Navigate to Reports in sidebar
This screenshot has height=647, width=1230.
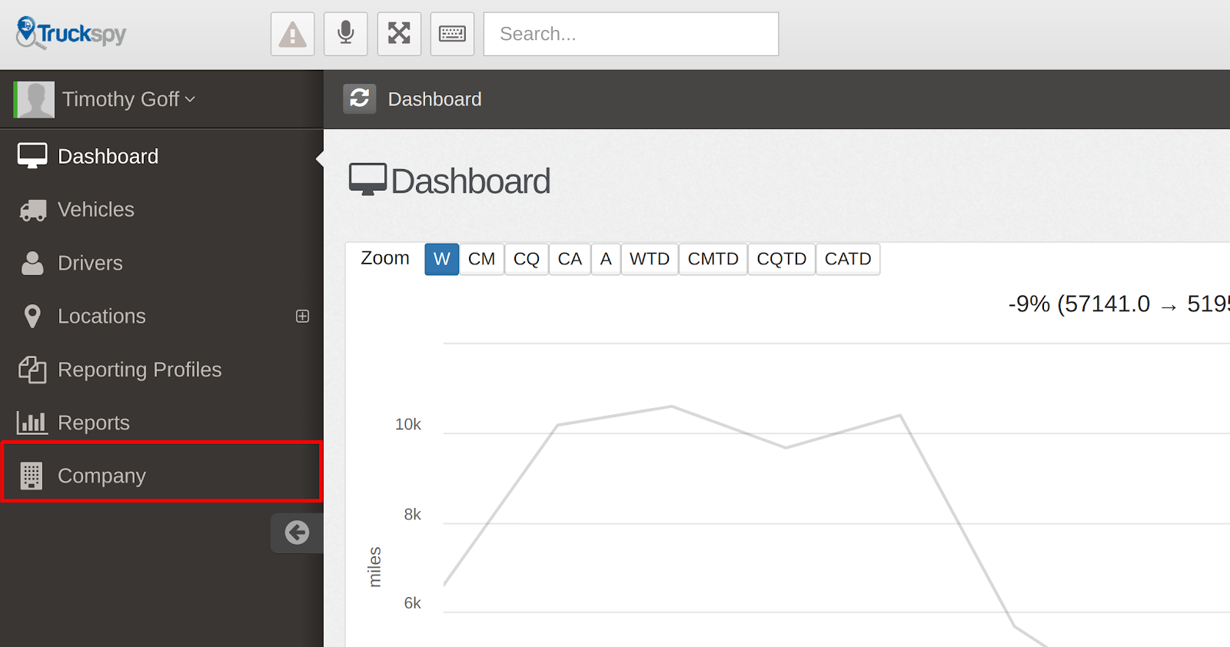pos(93,423)
